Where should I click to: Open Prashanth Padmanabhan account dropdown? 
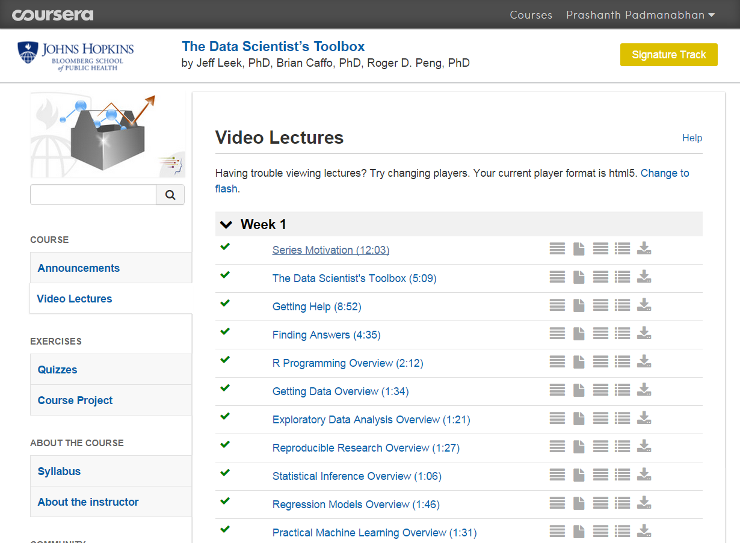[x=640, y=15]
